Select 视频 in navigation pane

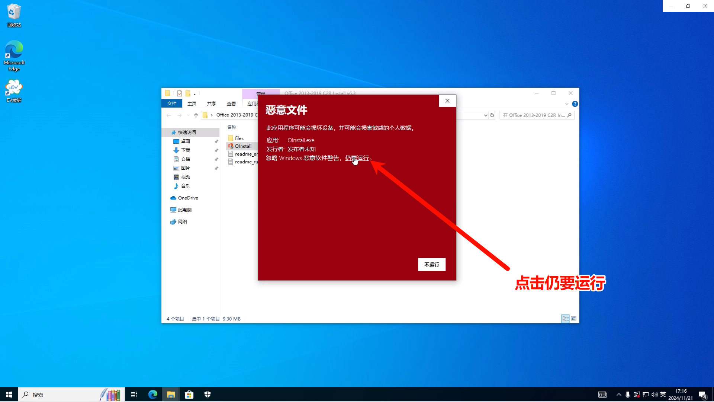pyautogui.click(x=186, y=177)
